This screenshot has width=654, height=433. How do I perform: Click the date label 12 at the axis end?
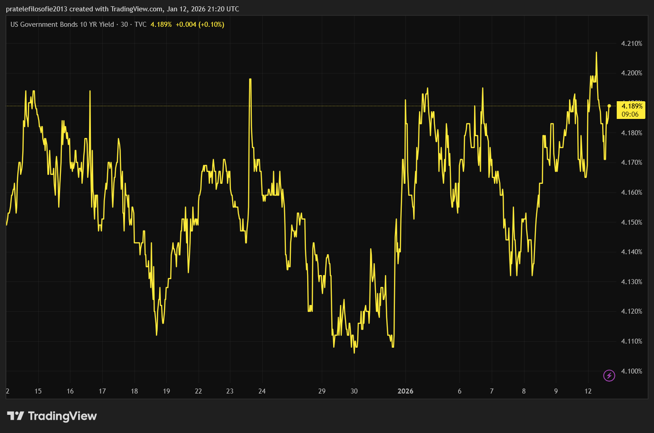point(588,391)
